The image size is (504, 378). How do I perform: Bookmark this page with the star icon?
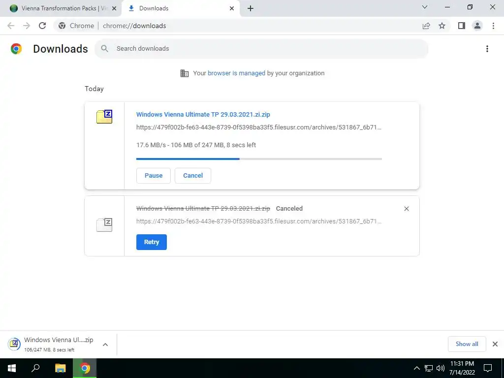pyautogui.click(x=442, y=26)
